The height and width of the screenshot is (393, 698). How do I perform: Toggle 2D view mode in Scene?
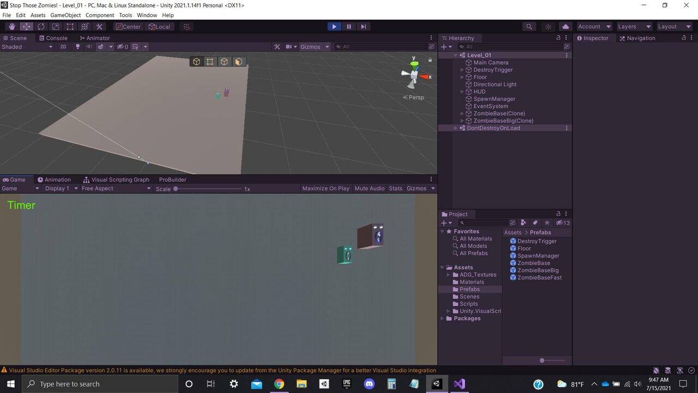(x=63, y=47)
